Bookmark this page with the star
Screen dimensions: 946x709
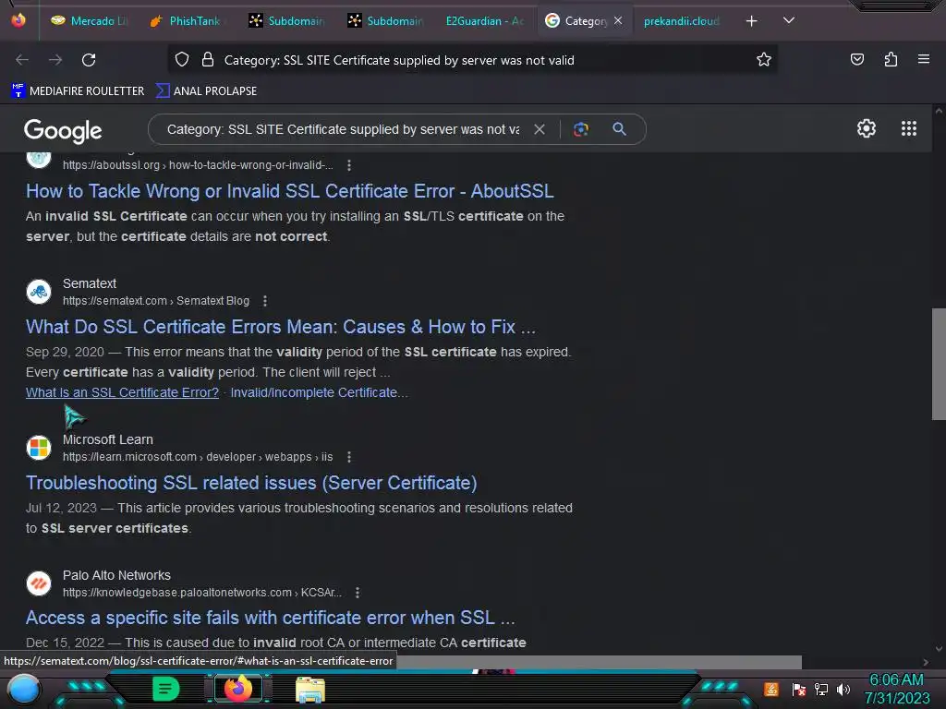point(764,60)
